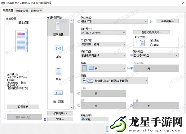Open the 文件尺寸 A4 dropdown
The width and height of the screenshot is (186, 134).
103,32
